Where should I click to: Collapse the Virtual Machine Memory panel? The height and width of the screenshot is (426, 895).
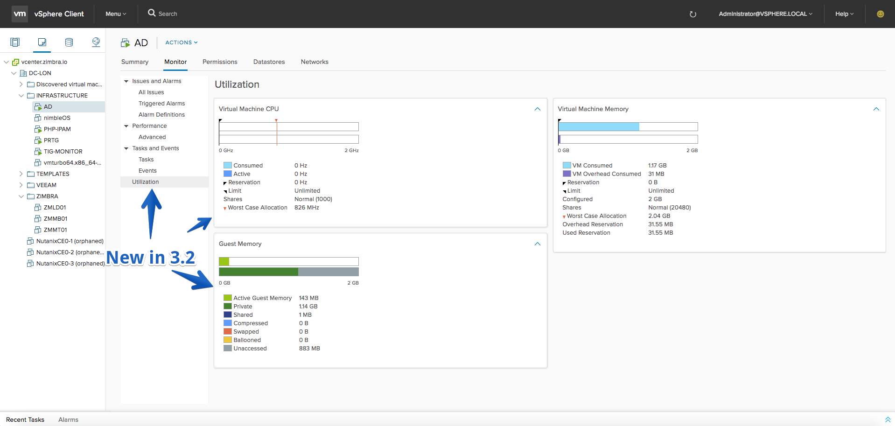876,109
